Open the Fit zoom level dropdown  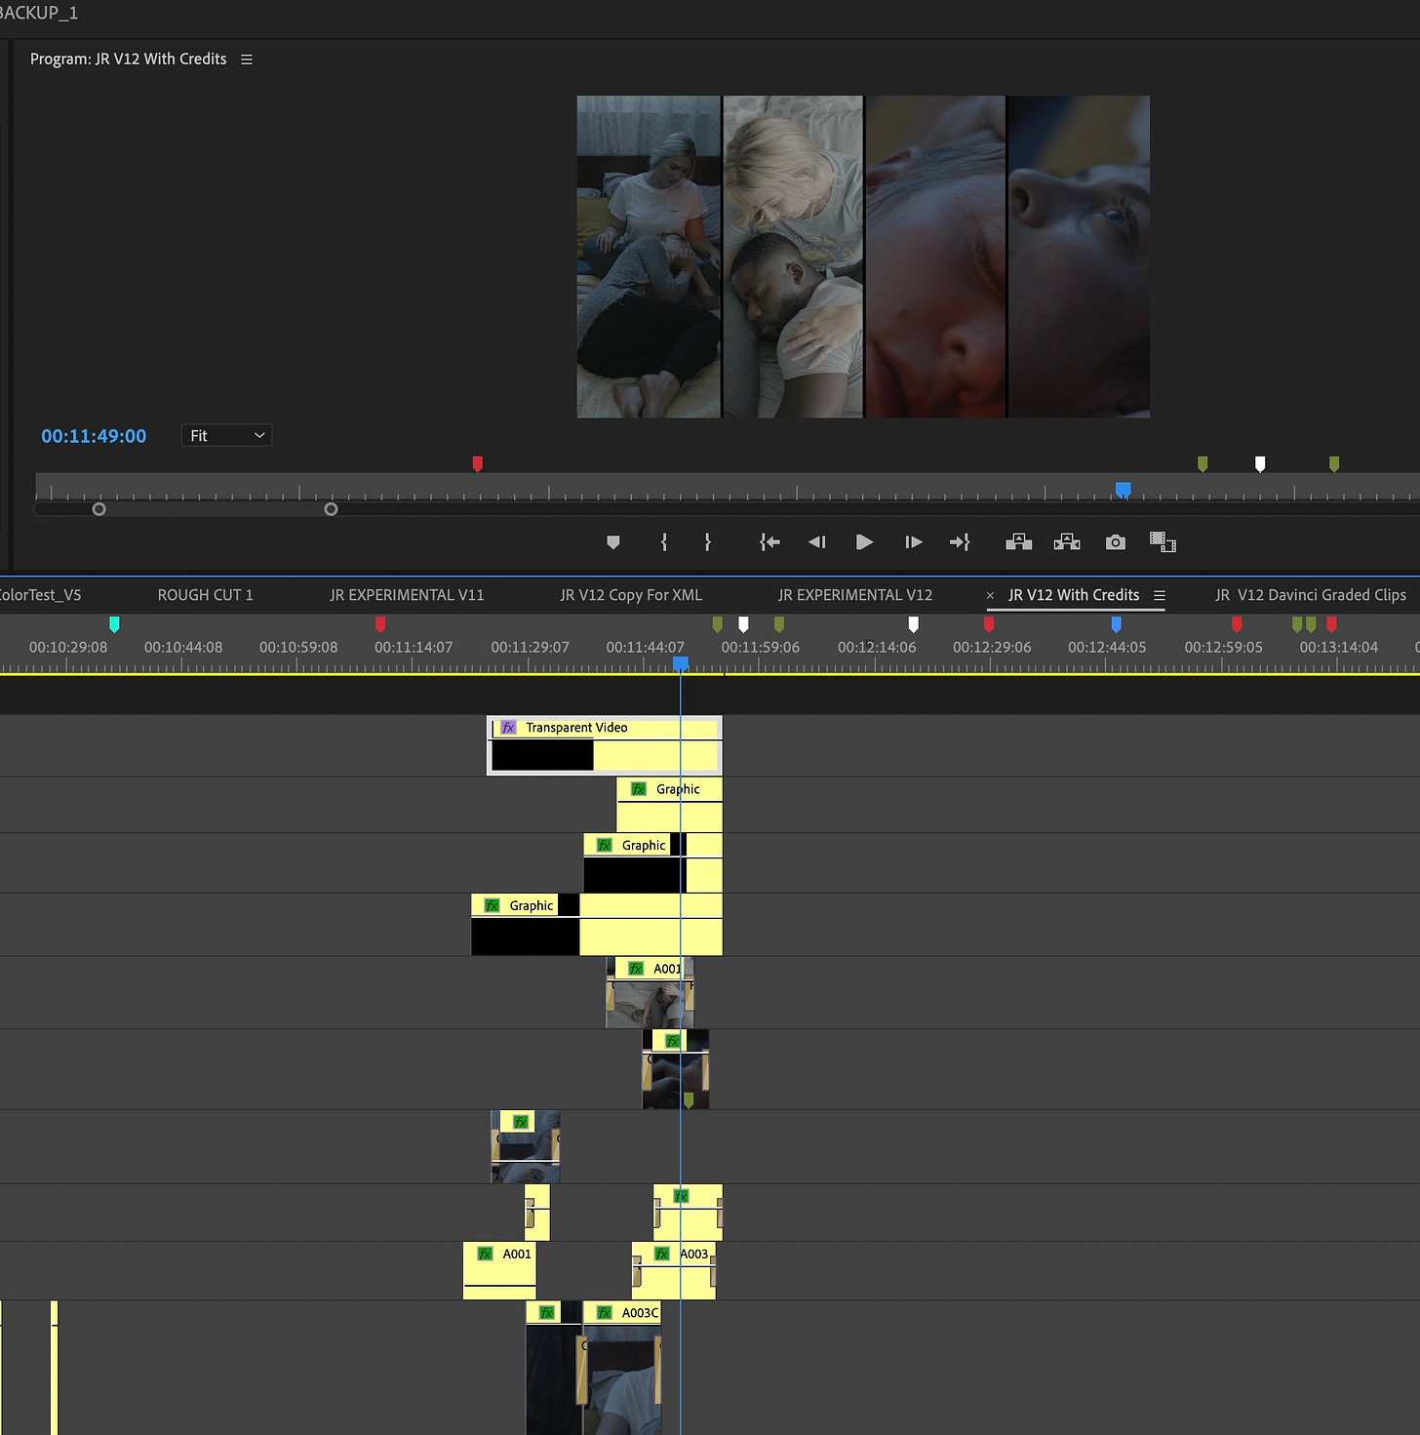tap(226, 436)
